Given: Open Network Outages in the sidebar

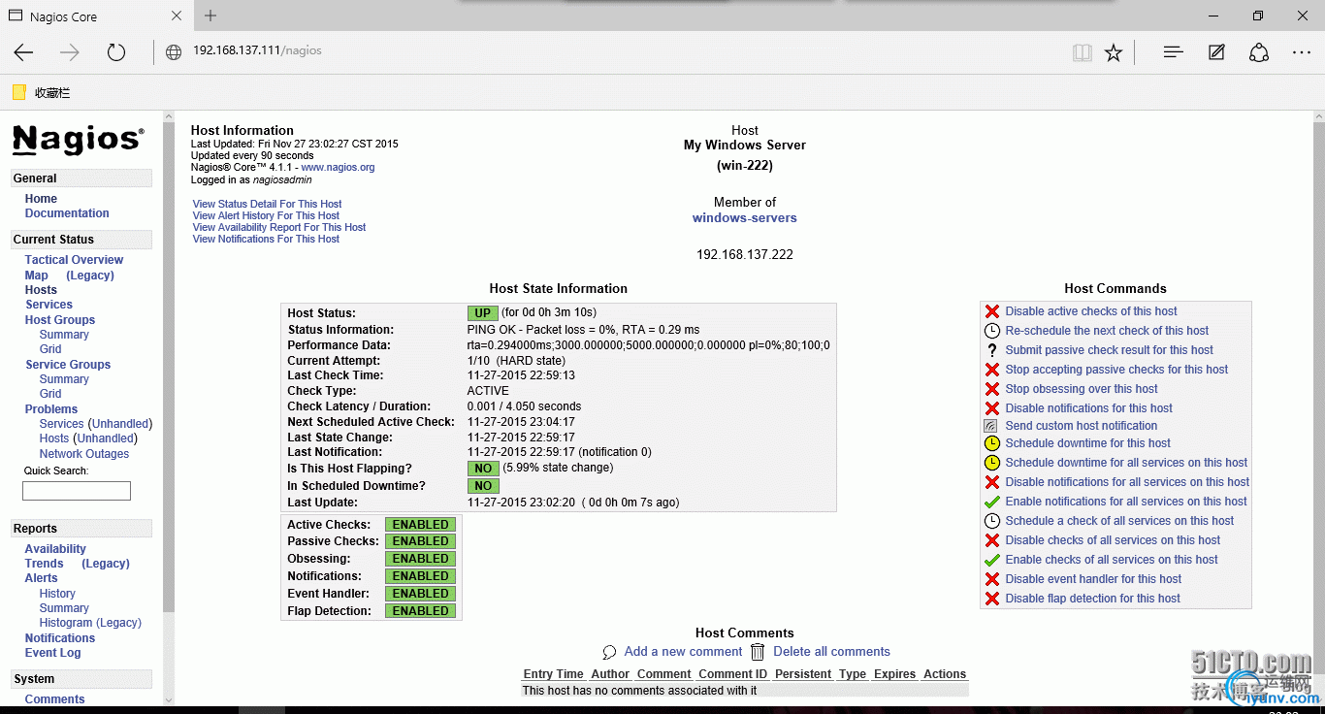Looking at the screenshot, I should tap(83, 454).
